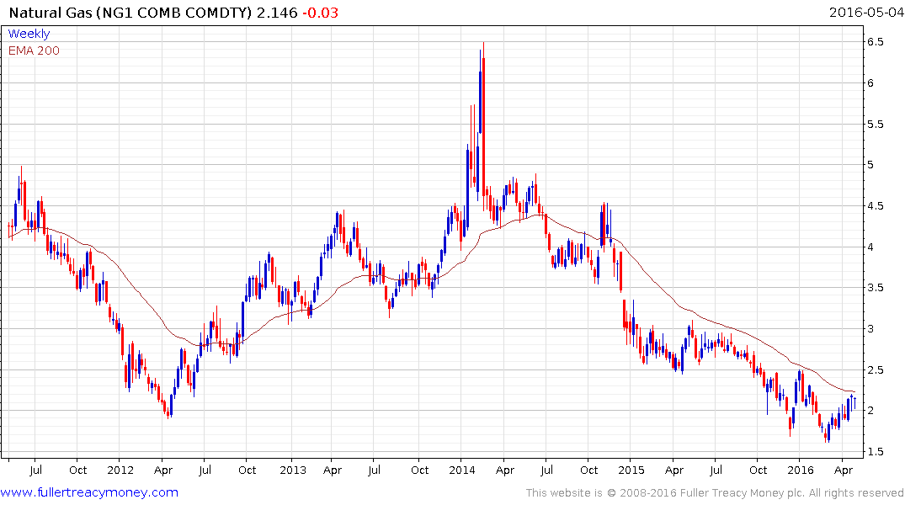The height and width of the screenshot is (505, 905).
Task: Click the 4.5 price axis label
Action: (875, 206)
